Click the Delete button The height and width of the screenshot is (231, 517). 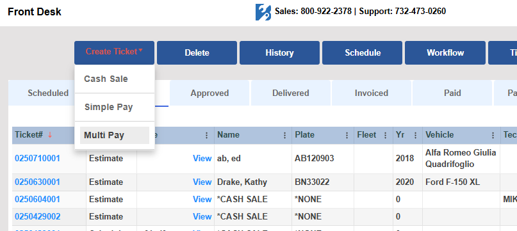pyautogui.click(x=197, y=52)
